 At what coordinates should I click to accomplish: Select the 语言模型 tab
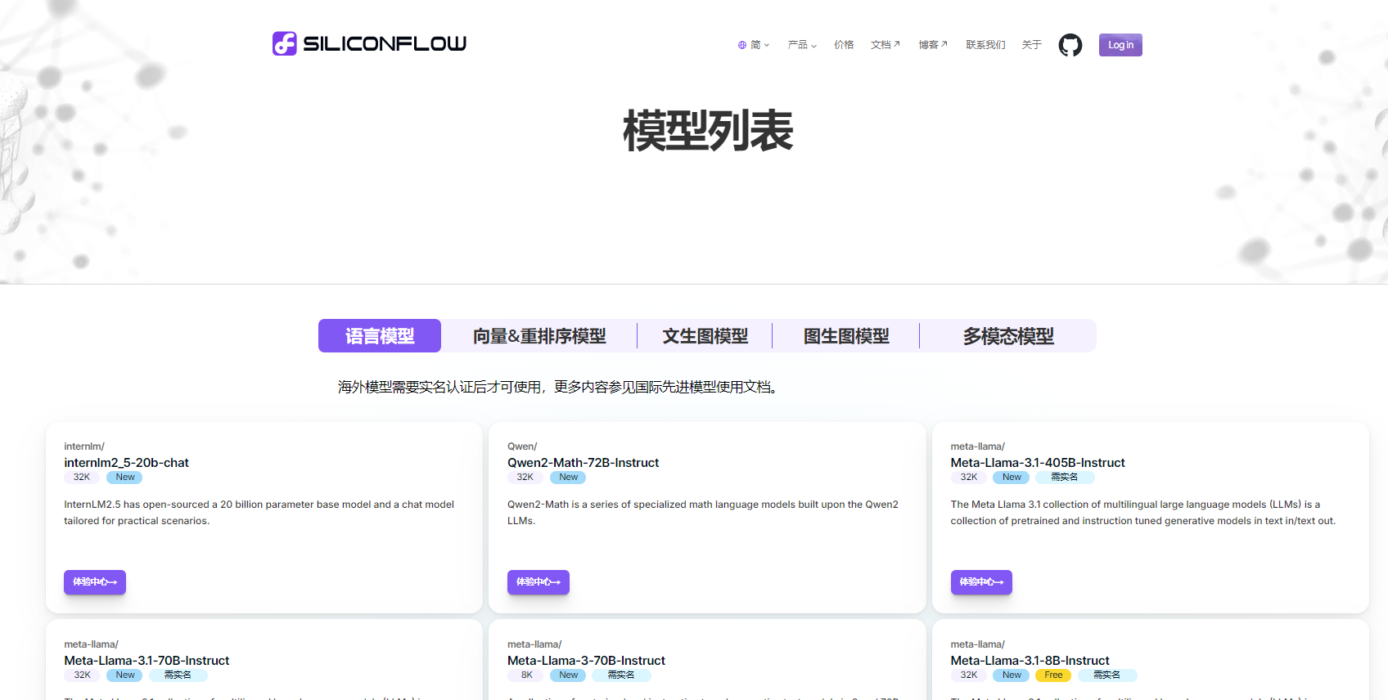[380, 336]
